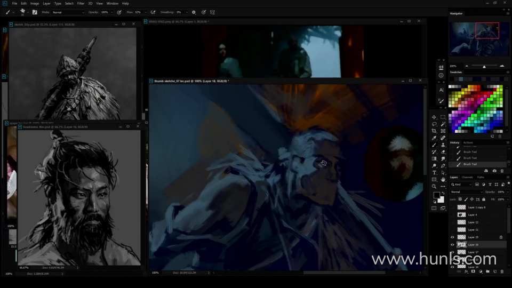This screenshot has height=288, width=512.
Task: Open layer blend mode Normal dropdown
Action: click(466, 192)
